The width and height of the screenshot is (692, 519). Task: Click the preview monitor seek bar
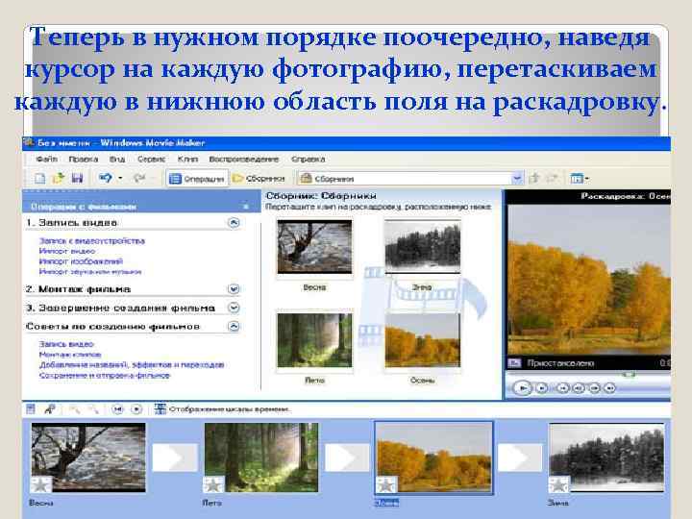click(588, 375)
